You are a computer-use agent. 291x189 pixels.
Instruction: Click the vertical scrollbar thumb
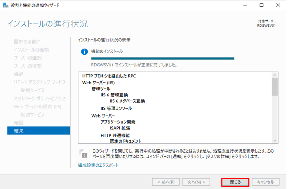click(275, 87)
